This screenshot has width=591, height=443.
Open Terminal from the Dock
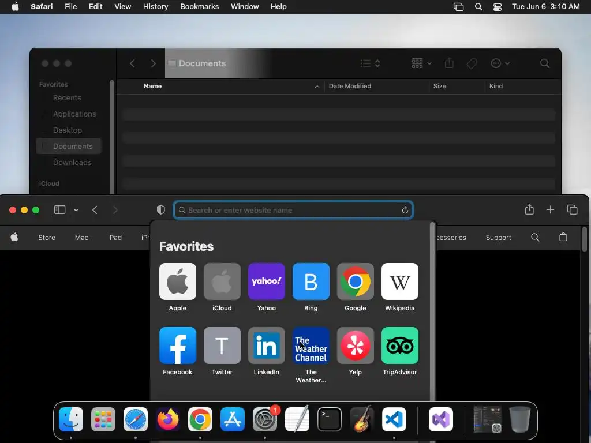(330, 419)
